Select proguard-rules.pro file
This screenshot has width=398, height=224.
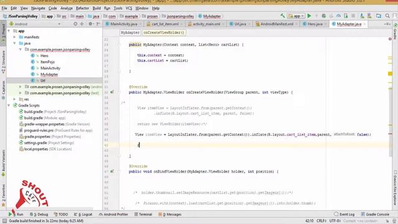click(56, 130)
